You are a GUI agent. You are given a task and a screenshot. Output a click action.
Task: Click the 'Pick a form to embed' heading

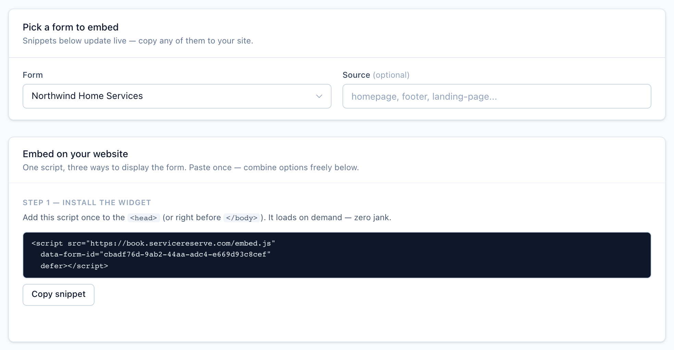(71, 27)
